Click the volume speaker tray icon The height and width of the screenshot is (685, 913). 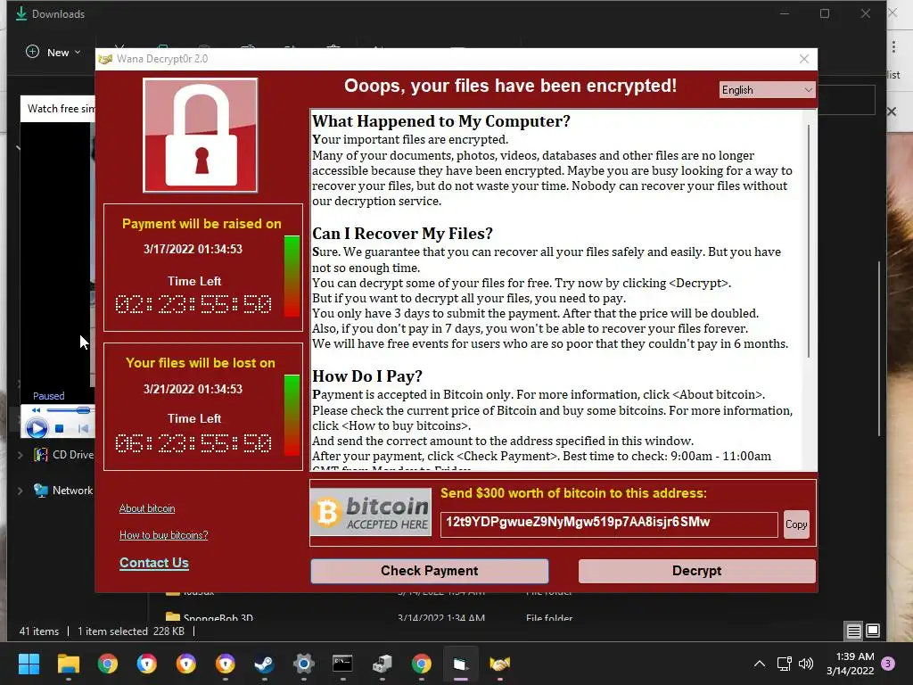coord(806,664)
